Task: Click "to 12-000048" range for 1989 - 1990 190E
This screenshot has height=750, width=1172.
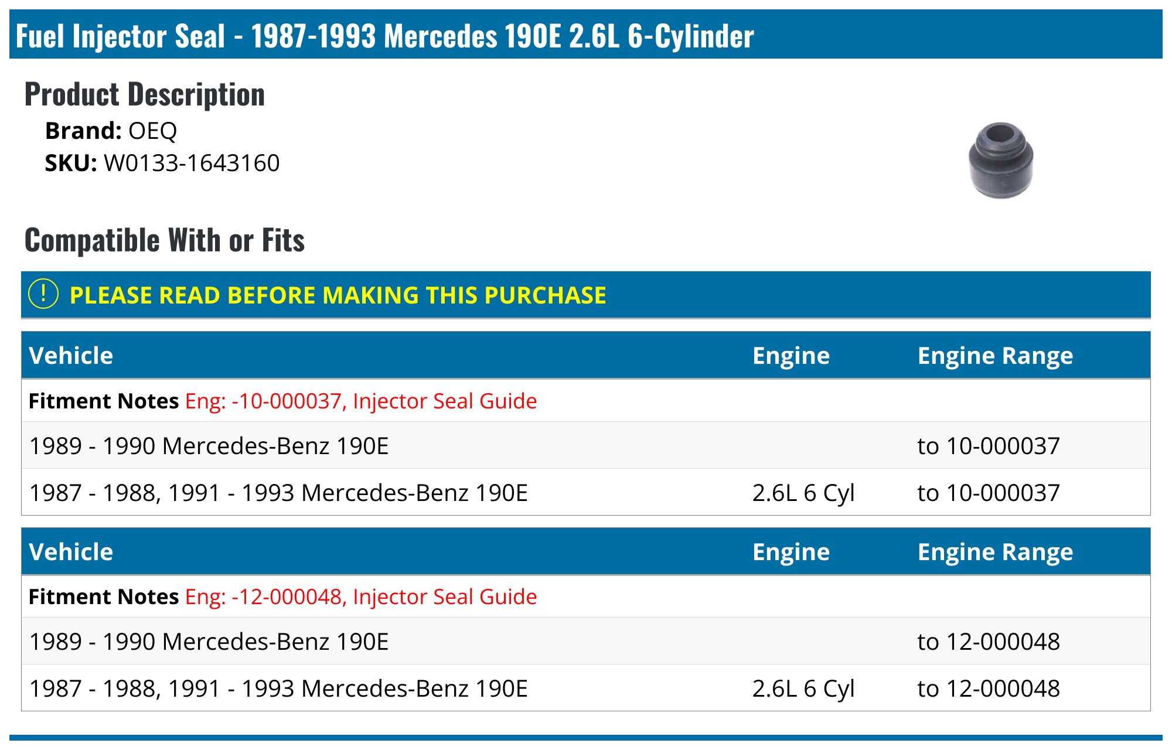Action: 989,642
